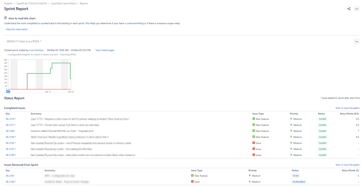Click the red Issue type icon in SR-2194 row
This screenshot has width=362, height=189.
click(x=192, y=182)
